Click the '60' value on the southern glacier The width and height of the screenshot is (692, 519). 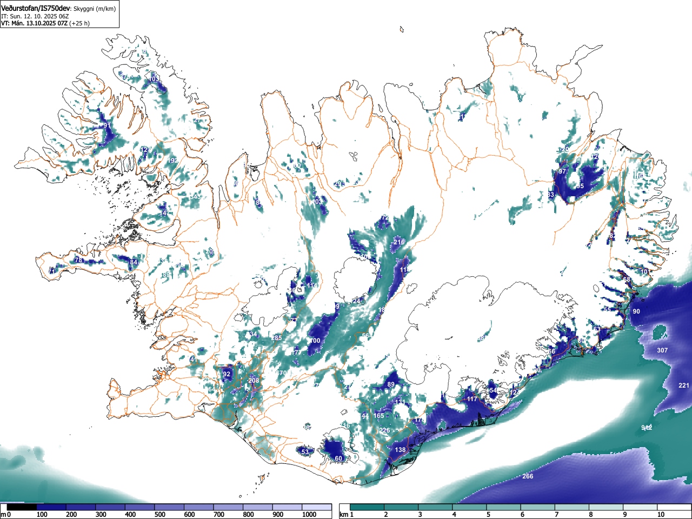338,458
